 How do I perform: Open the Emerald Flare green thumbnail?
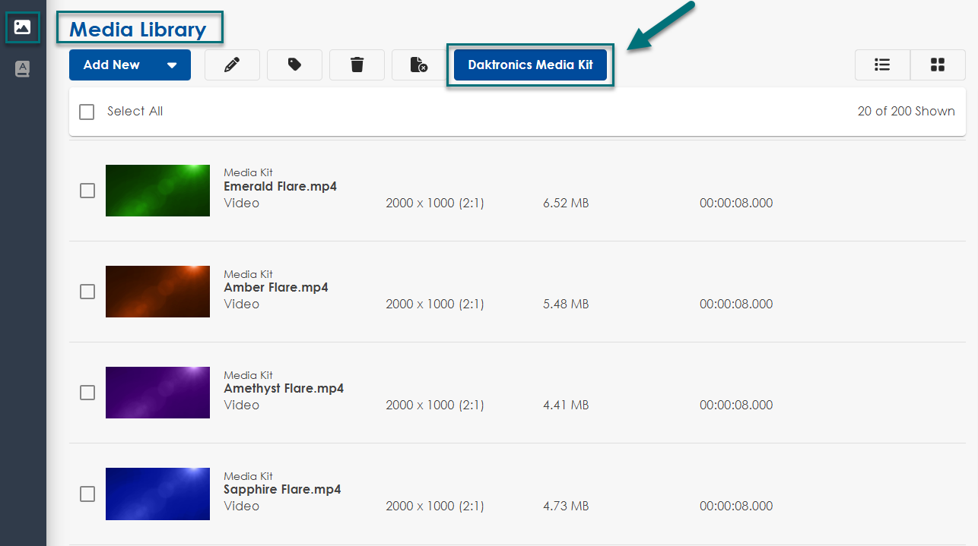coord(157,191)
